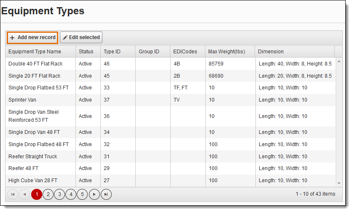Open page 2 of the grid
This screenshot has height=212, width=352.
tap(48, 194)
